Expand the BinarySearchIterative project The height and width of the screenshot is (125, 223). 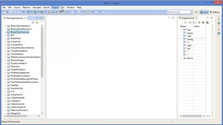[x=6, y=26]
